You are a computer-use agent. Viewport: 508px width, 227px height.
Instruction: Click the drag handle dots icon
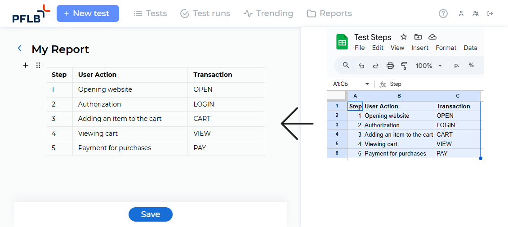pyautogui.click(x=38, y=65)
